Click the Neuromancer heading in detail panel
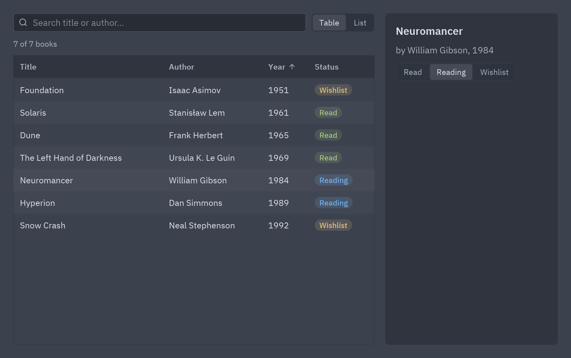 click(x=429, y=31)
